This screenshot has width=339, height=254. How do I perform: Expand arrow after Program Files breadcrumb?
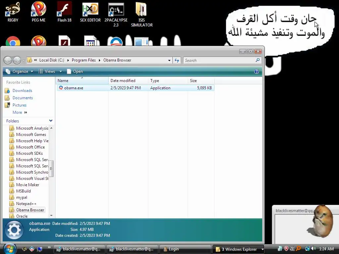tap(100, 60)
